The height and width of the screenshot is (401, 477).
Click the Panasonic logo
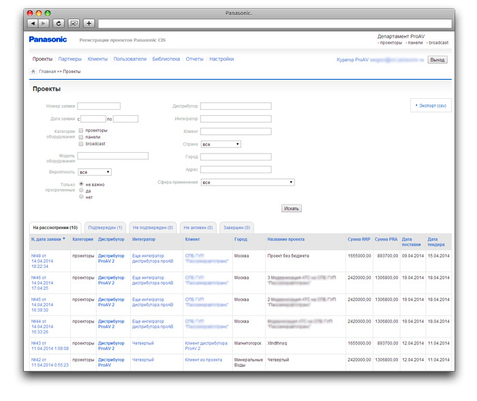click(x=48, y=40)
